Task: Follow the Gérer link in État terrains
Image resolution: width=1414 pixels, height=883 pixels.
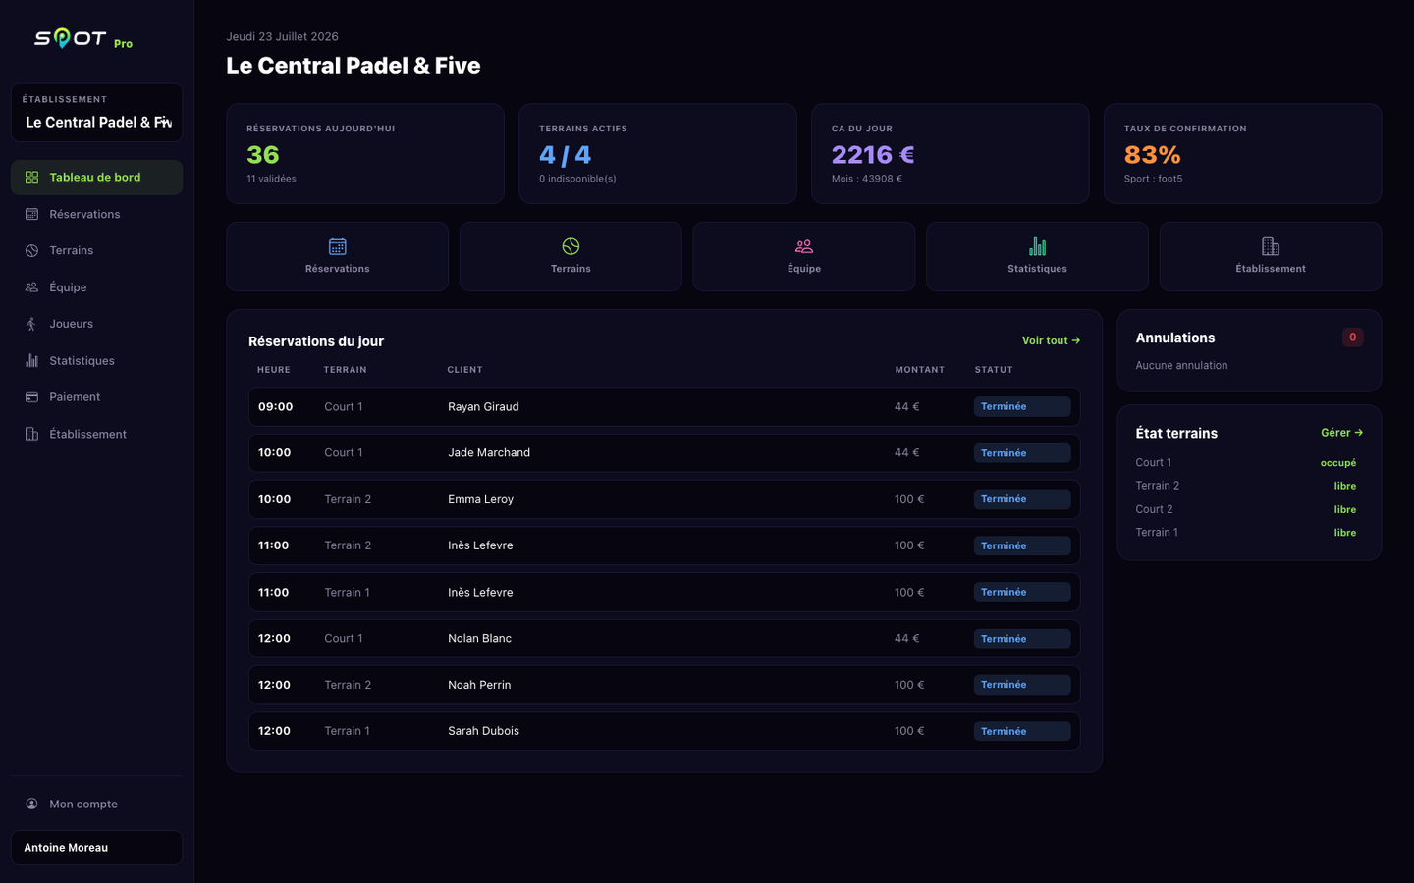Action: (1341, 433)
